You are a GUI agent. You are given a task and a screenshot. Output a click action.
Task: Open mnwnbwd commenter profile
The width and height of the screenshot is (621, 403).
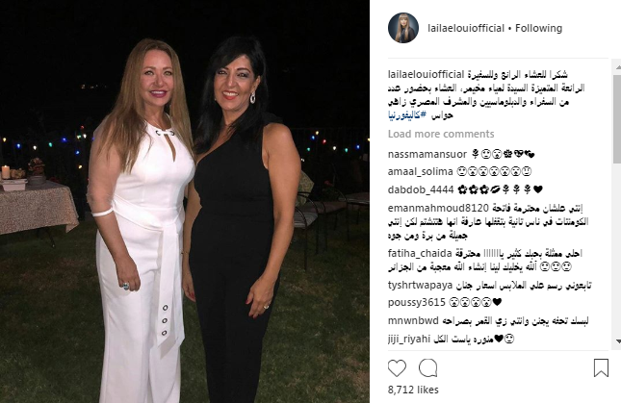click(x=413, y=320)
